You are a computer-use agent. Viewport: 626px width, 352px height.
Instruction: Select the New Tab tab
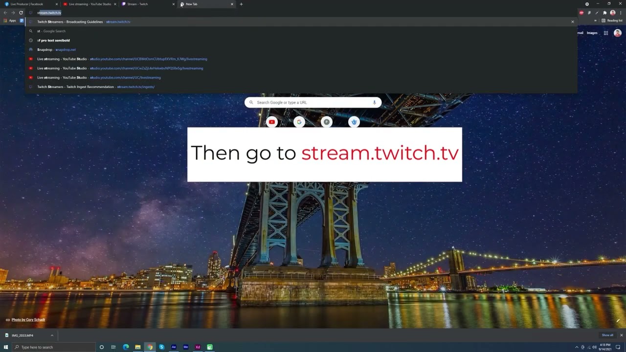206,4
